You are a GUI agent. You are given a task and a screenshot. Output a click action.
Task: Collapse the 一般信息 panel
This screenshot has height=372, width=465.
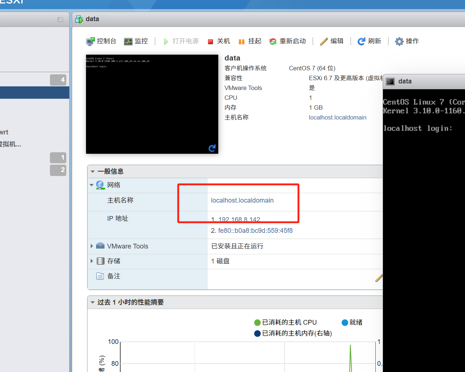coord(93,172)
